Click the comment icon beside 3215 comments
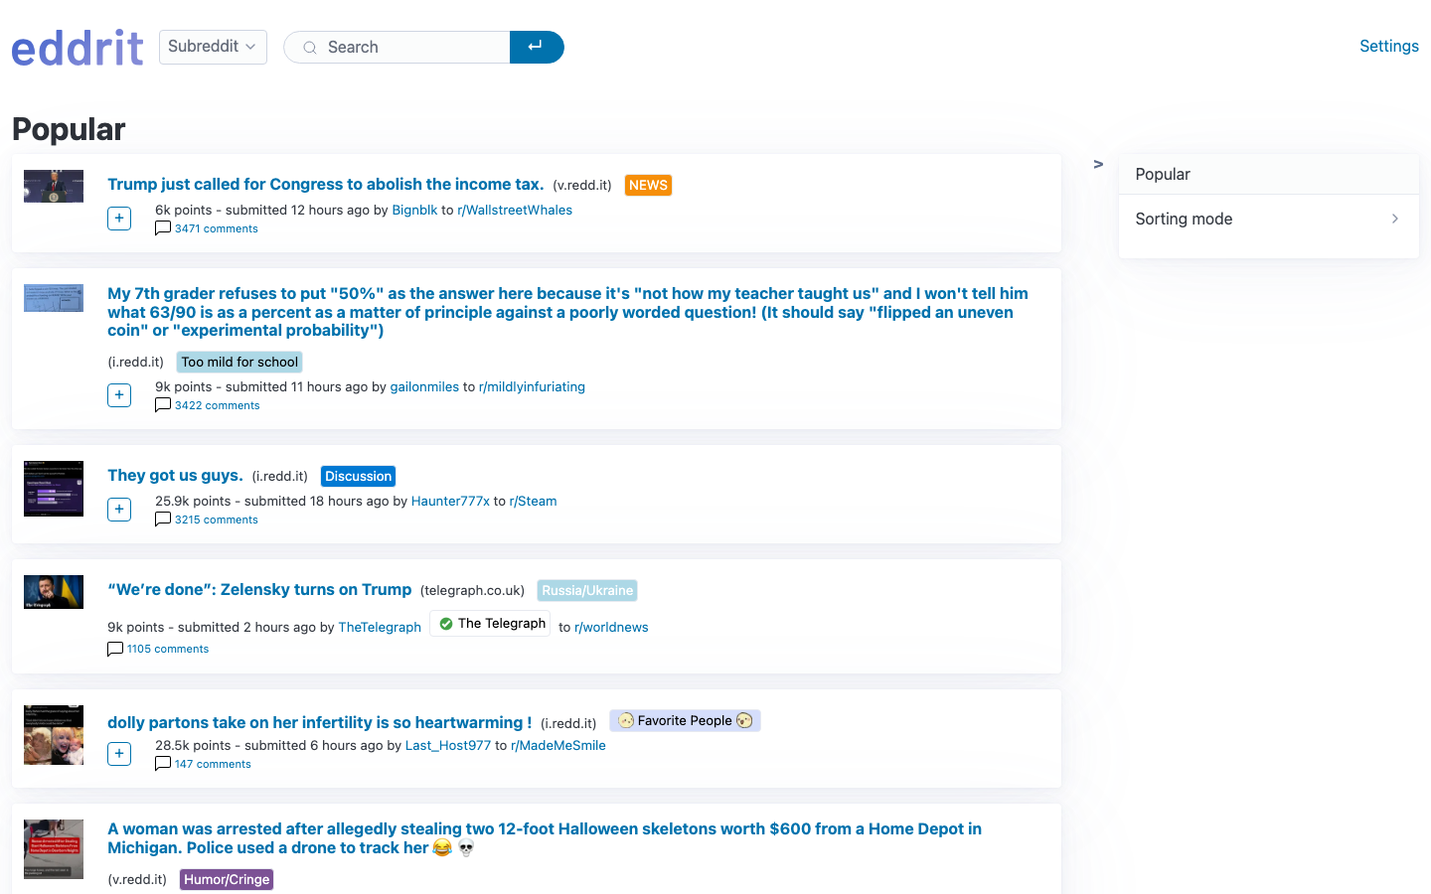1431x894 pixels. coord(163,520)
